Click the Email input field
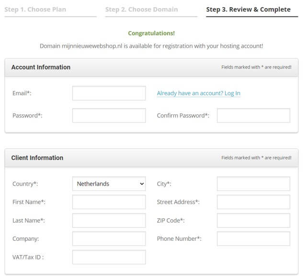 coord(109,93)
